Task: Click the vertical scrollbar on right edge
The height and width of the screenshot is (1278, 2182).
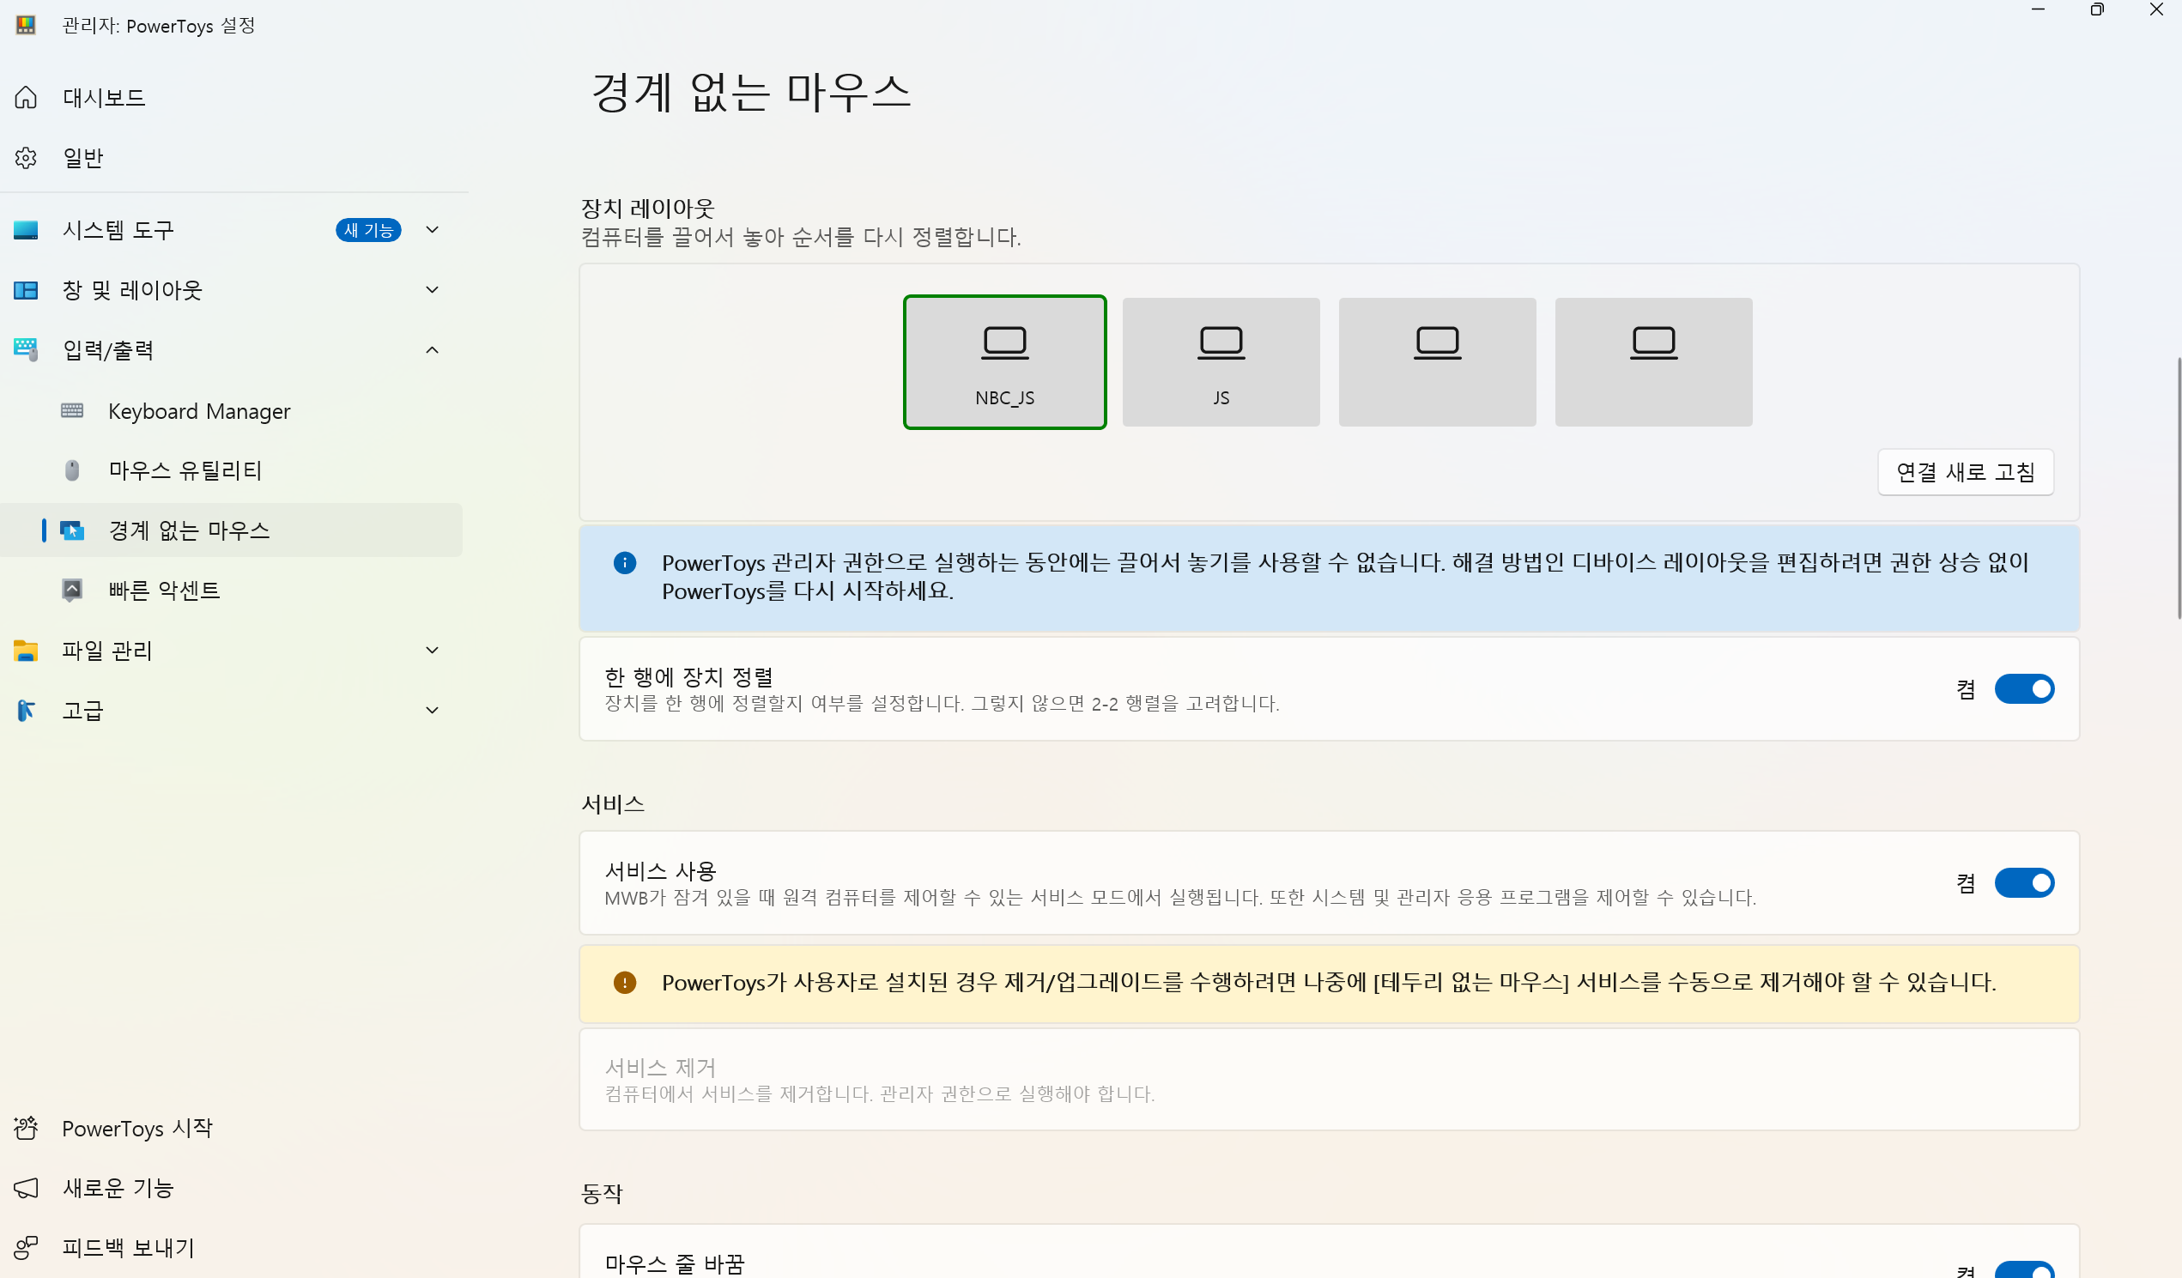Action: (x=2178, y=487)
